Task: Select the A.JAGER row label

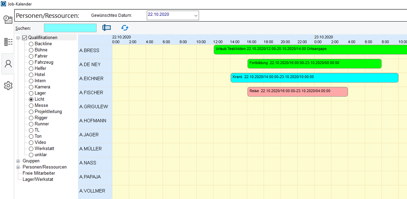Action: tap(90, 135)
